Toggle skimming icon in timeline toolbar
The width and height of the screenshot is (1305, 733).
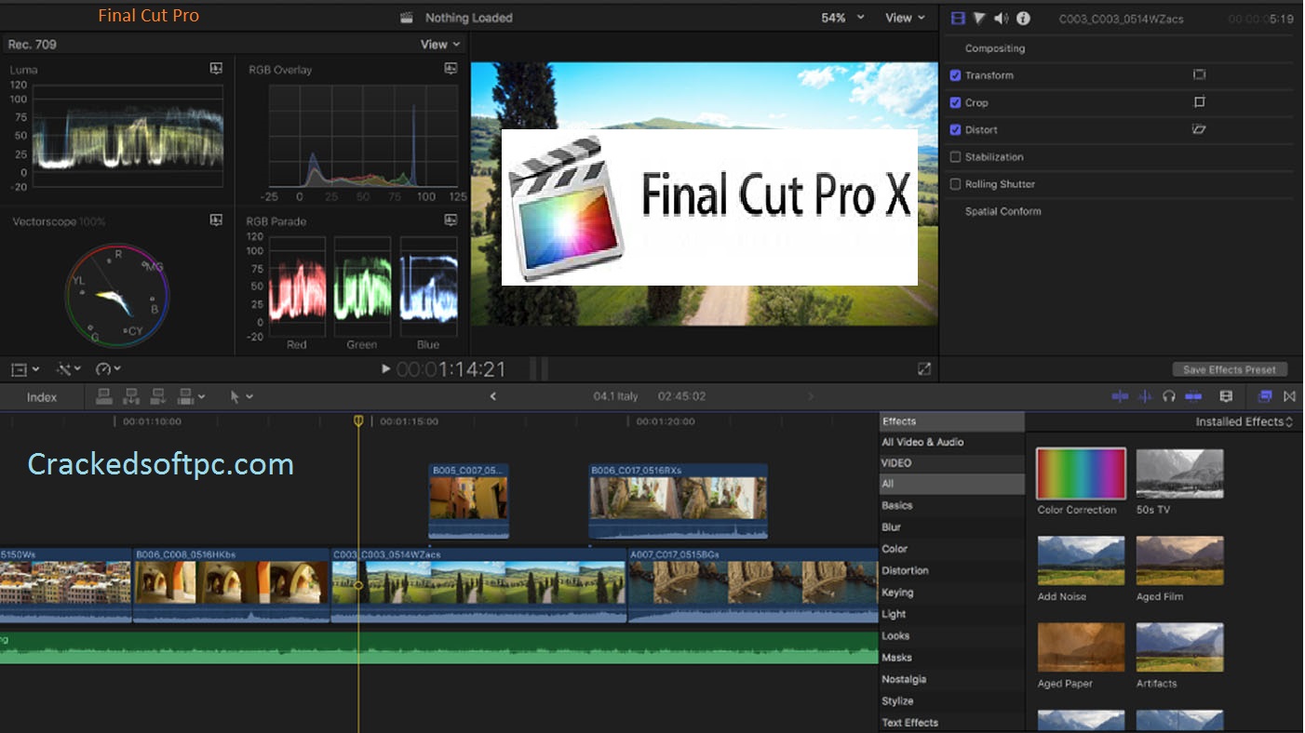click(1120, 396)
